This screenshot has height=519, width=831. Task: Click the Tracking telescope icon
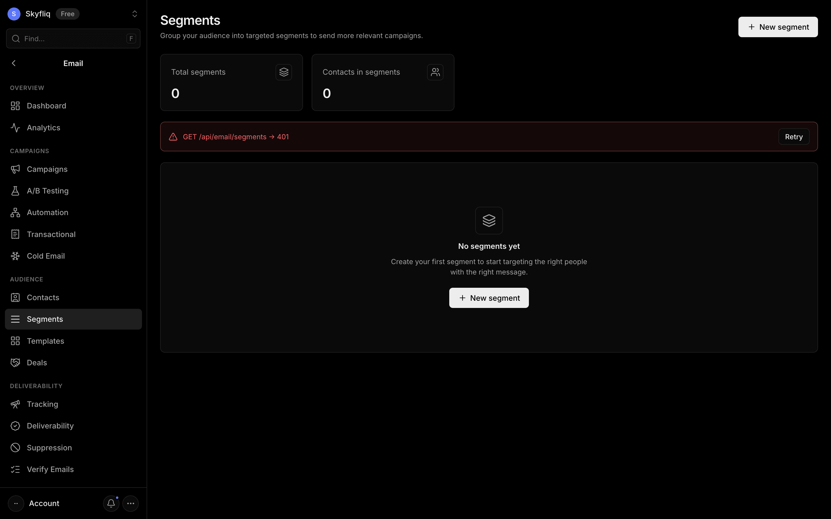pos(15,404)
